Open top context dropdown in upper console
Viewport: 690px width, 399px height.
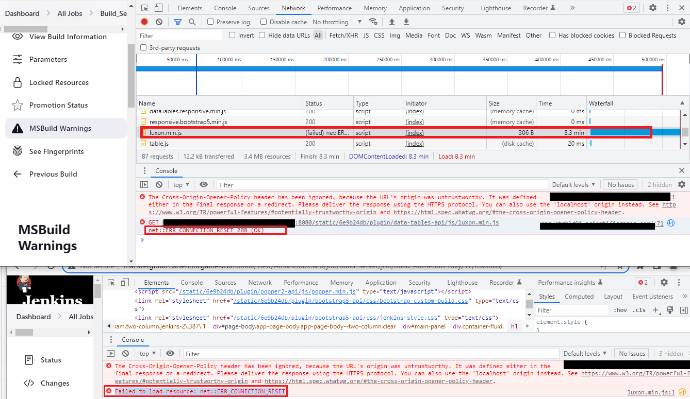coord(181,184)
